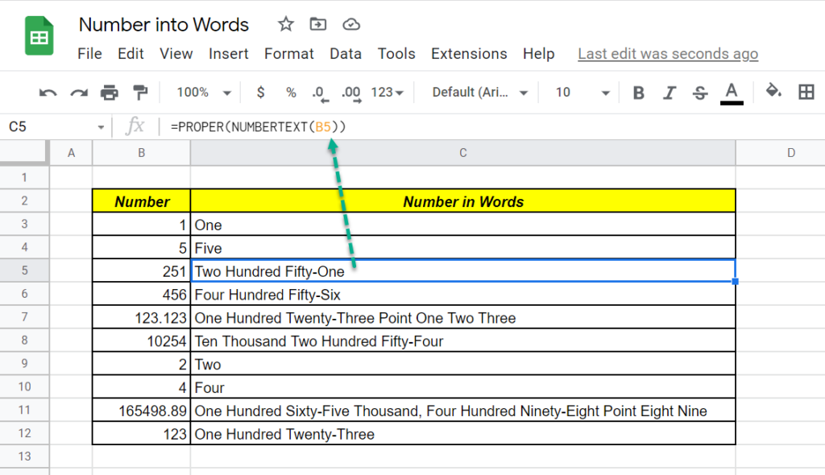The image size is (825, 475).
Task: Undo the last action
Action: 48,93
